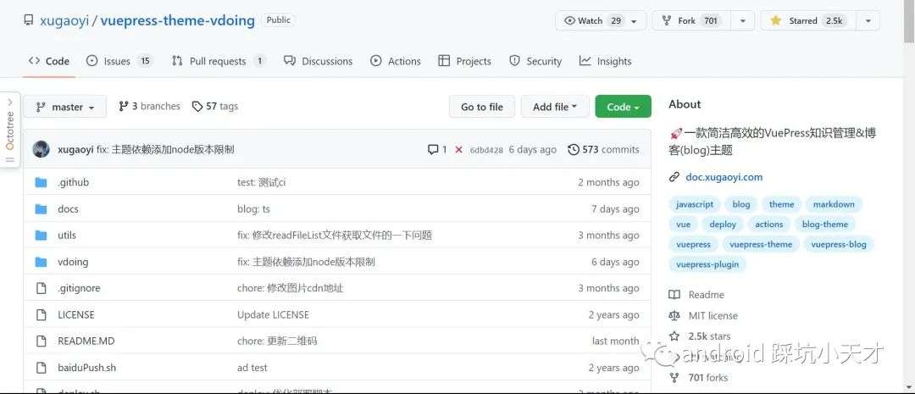The height and width of the screenshot is (394, 915).
Task: Click file icon beside README.MD
Action: coord(41,341)
